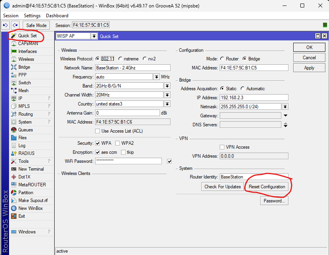Open the Country dropdown arrow
Viewport: 329px width, 255px height.
coord(167,104)
